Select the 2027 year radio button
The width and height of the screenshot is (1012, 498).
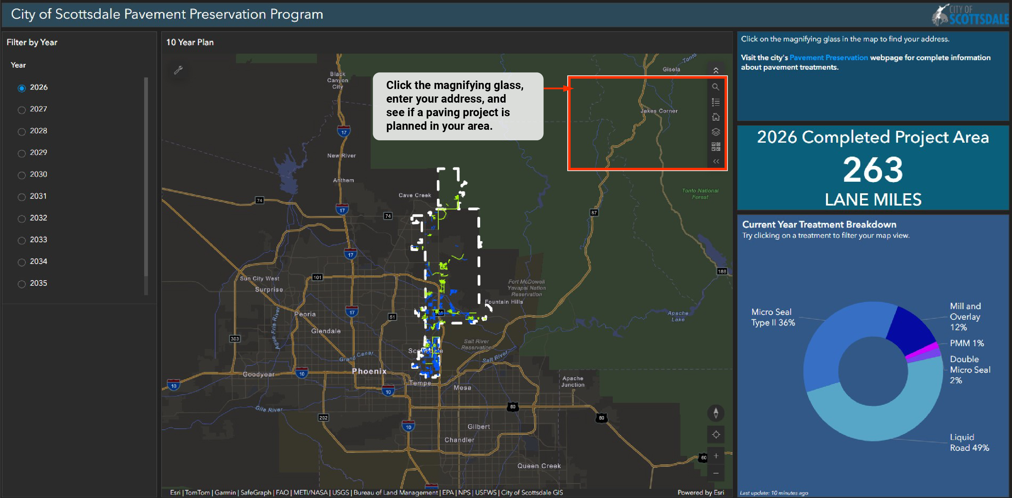click(x=22, y=110)
